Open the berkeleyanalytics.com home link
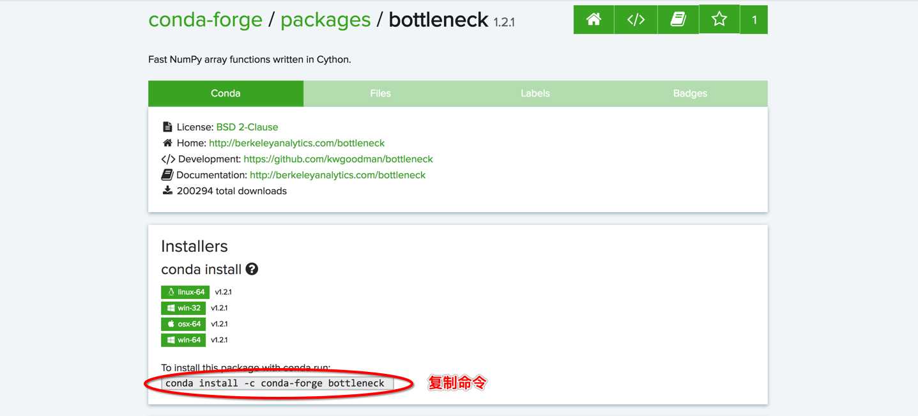918x416 pixels. pos(296,143)
